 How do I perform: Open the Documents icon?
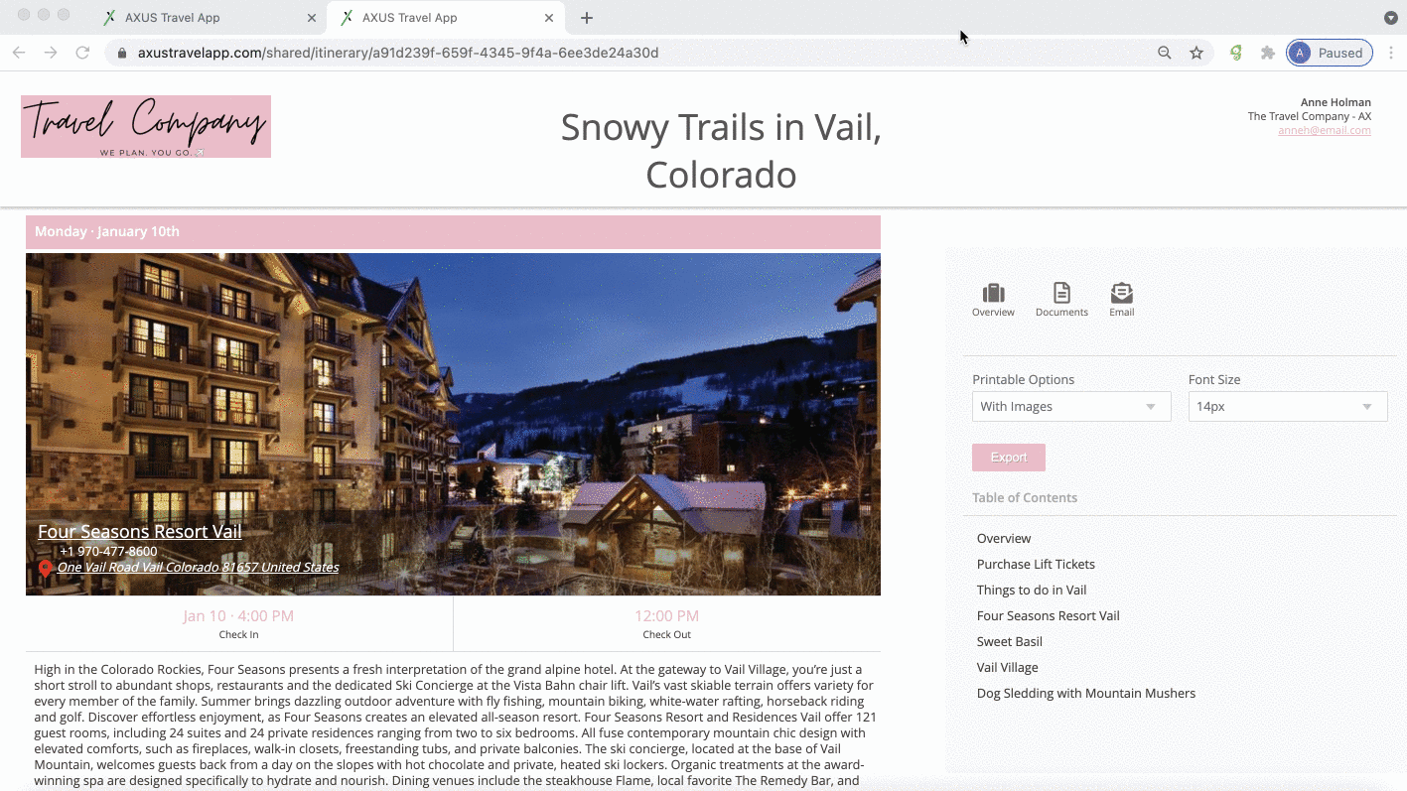[1061, 293]
